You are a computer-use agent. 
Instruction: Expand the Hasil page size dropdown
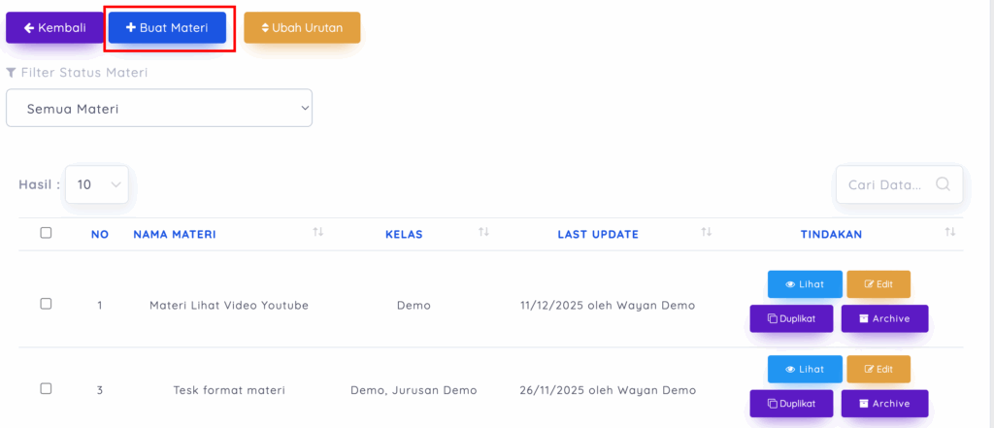coord(97,184)
